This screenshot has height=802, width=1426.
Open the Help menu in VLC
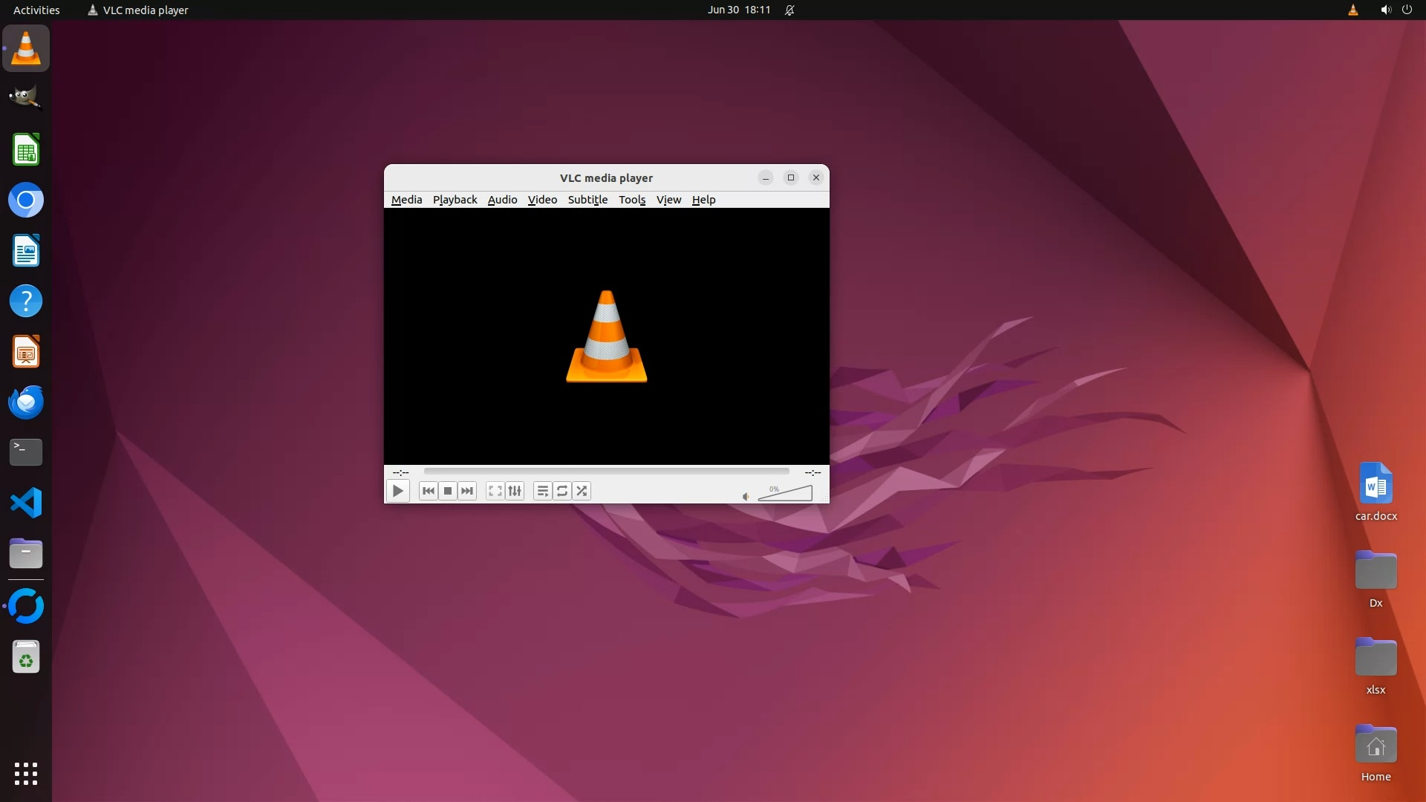coord(703,200)
